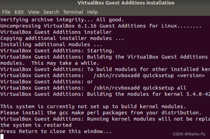Open the Terminal menu
210x139 pixels.
[x=73, y=12]
